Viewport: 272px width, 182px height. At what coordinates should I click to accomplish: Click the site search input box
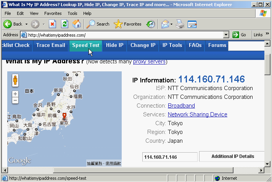click(x=246, y=46)
